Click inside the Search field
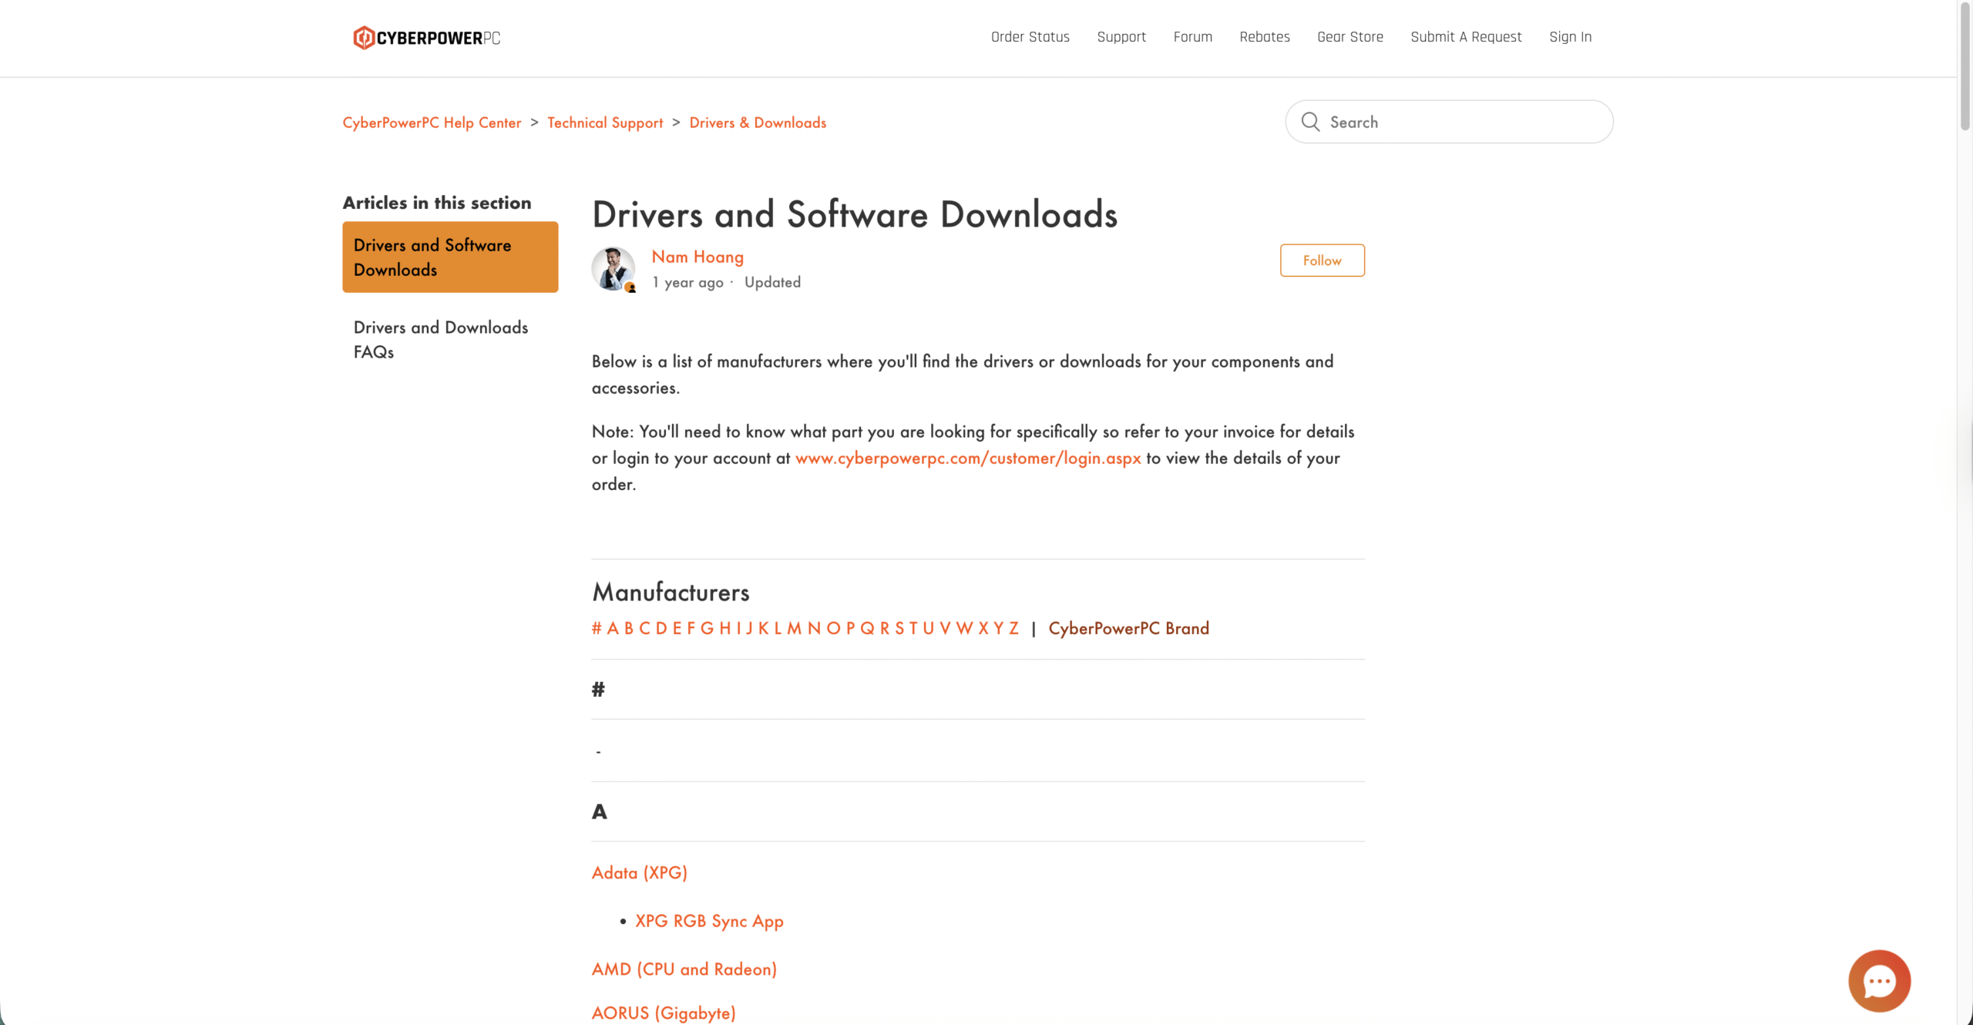1973x1025 pixels. pos(1464,122)
